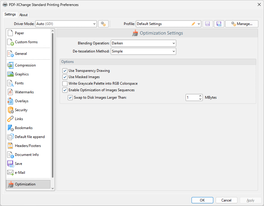Select the Settings tab

coord(10,14)
